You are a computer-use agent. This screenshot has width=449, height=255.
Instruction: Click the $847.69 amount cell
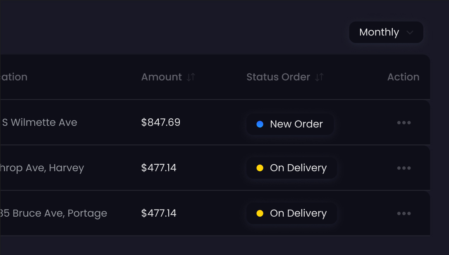(161, 123)
